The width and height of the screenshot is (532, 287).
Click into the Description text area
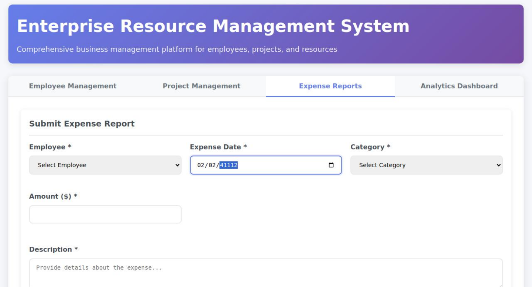pos(265,273)
